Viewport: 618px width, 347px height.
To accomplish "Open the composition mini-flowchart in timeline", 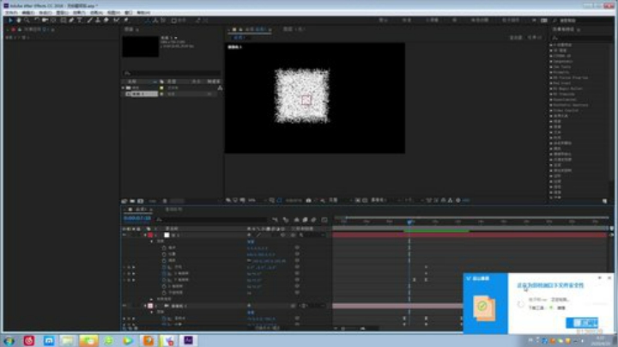I will (x=276, y=220).
